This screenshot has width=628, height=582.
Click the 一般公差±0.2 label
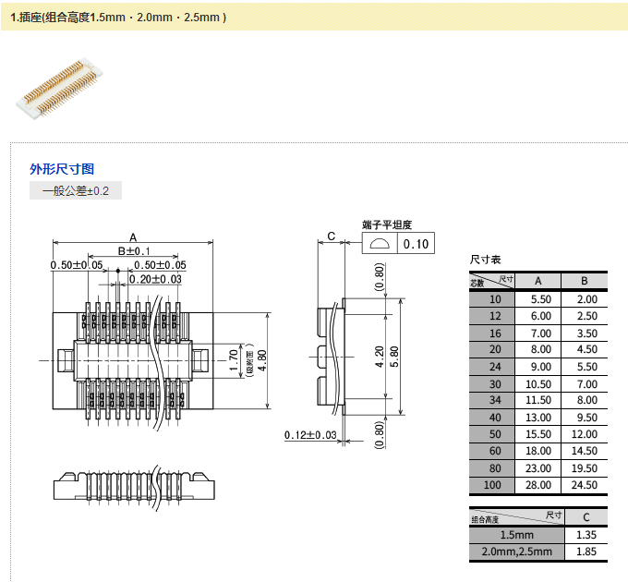tap(76, 191)
